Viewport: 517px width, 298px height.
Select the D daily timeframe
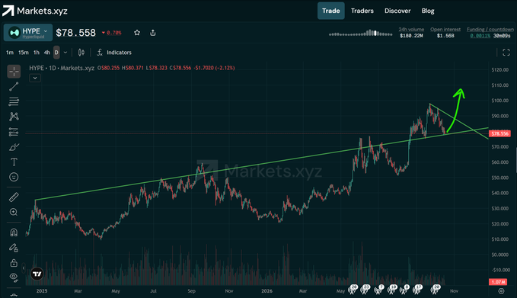tap(56, 53)
